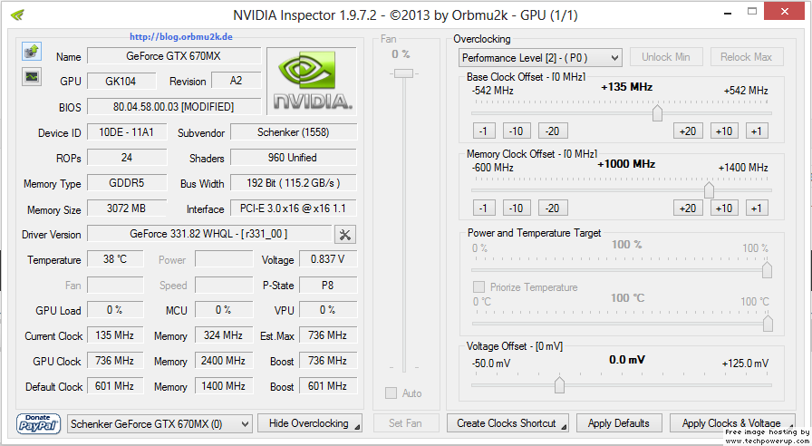Click the upload screenshot icon beside Name

pos(32,52)
